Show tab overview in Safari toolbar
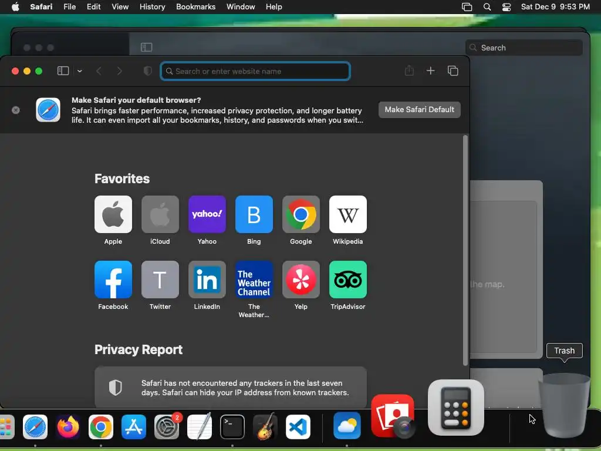The width and height of the screenshot is (601, 451). pos(453,70)
